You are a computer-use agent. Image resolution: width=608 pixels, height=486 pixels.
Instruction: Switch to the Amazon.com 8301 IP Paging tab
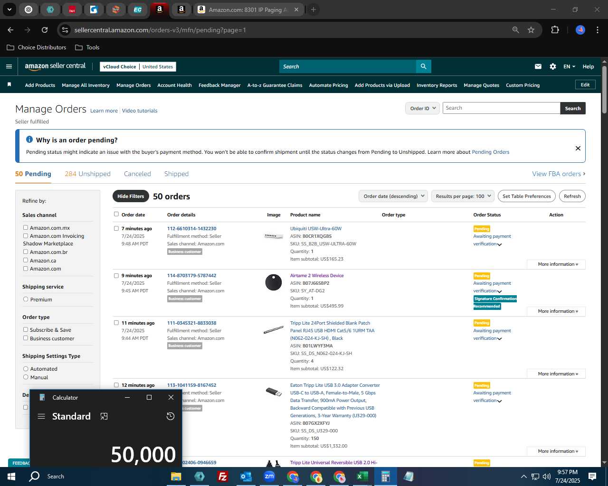(x=249, y=9)
